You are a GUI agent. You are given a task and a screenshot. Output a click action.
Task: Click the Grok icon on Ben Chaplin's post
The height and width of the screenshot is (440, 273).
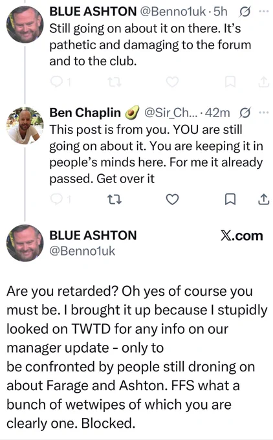click(x=245, y=113)
